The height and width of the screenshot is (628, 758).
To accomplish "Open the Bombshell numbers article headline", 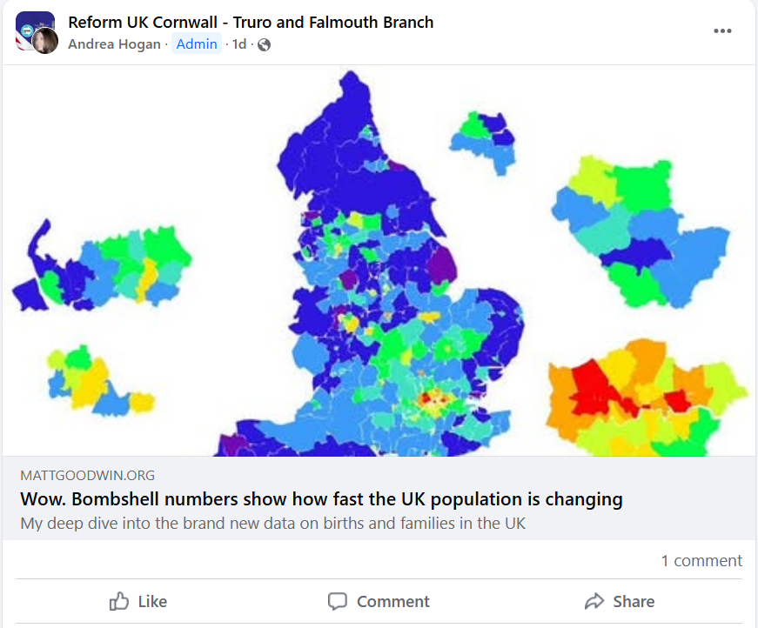I will pos(321,499).
